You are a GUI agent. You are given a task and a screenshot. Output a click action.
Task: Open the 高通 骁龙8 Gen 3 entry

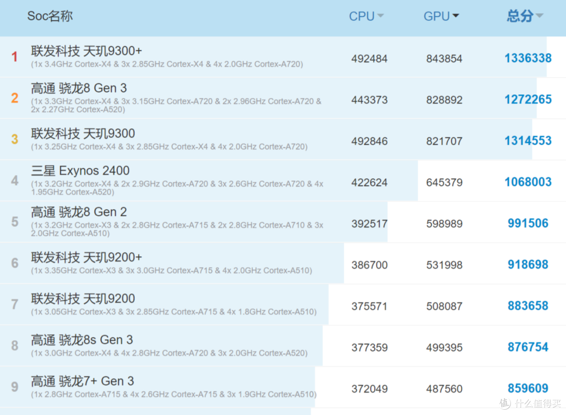pos(79,88)
